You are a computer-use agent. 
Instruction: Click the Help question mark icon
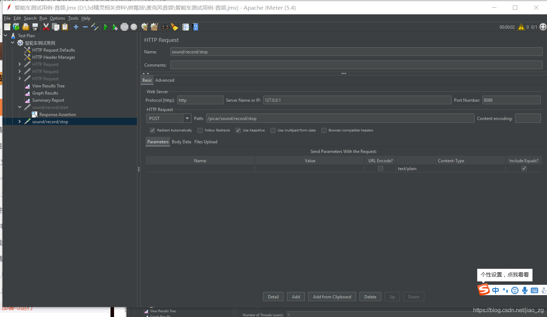pos(195,27)
